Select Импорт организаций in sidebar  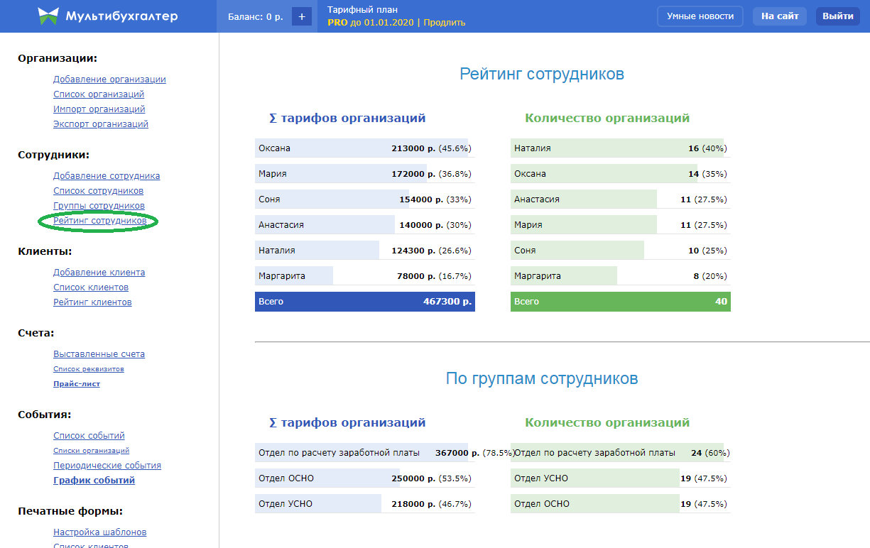pyautogui.click(x=99, y=109)
